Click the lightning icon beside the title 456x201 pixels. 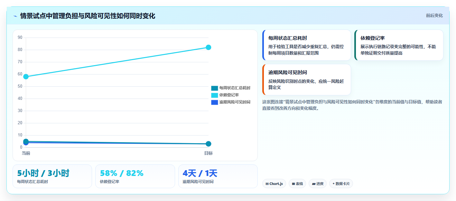(x=15, y=16)
